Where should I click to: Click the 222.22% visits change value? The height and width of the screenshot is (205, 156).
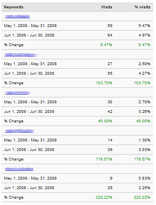point(104,197)
